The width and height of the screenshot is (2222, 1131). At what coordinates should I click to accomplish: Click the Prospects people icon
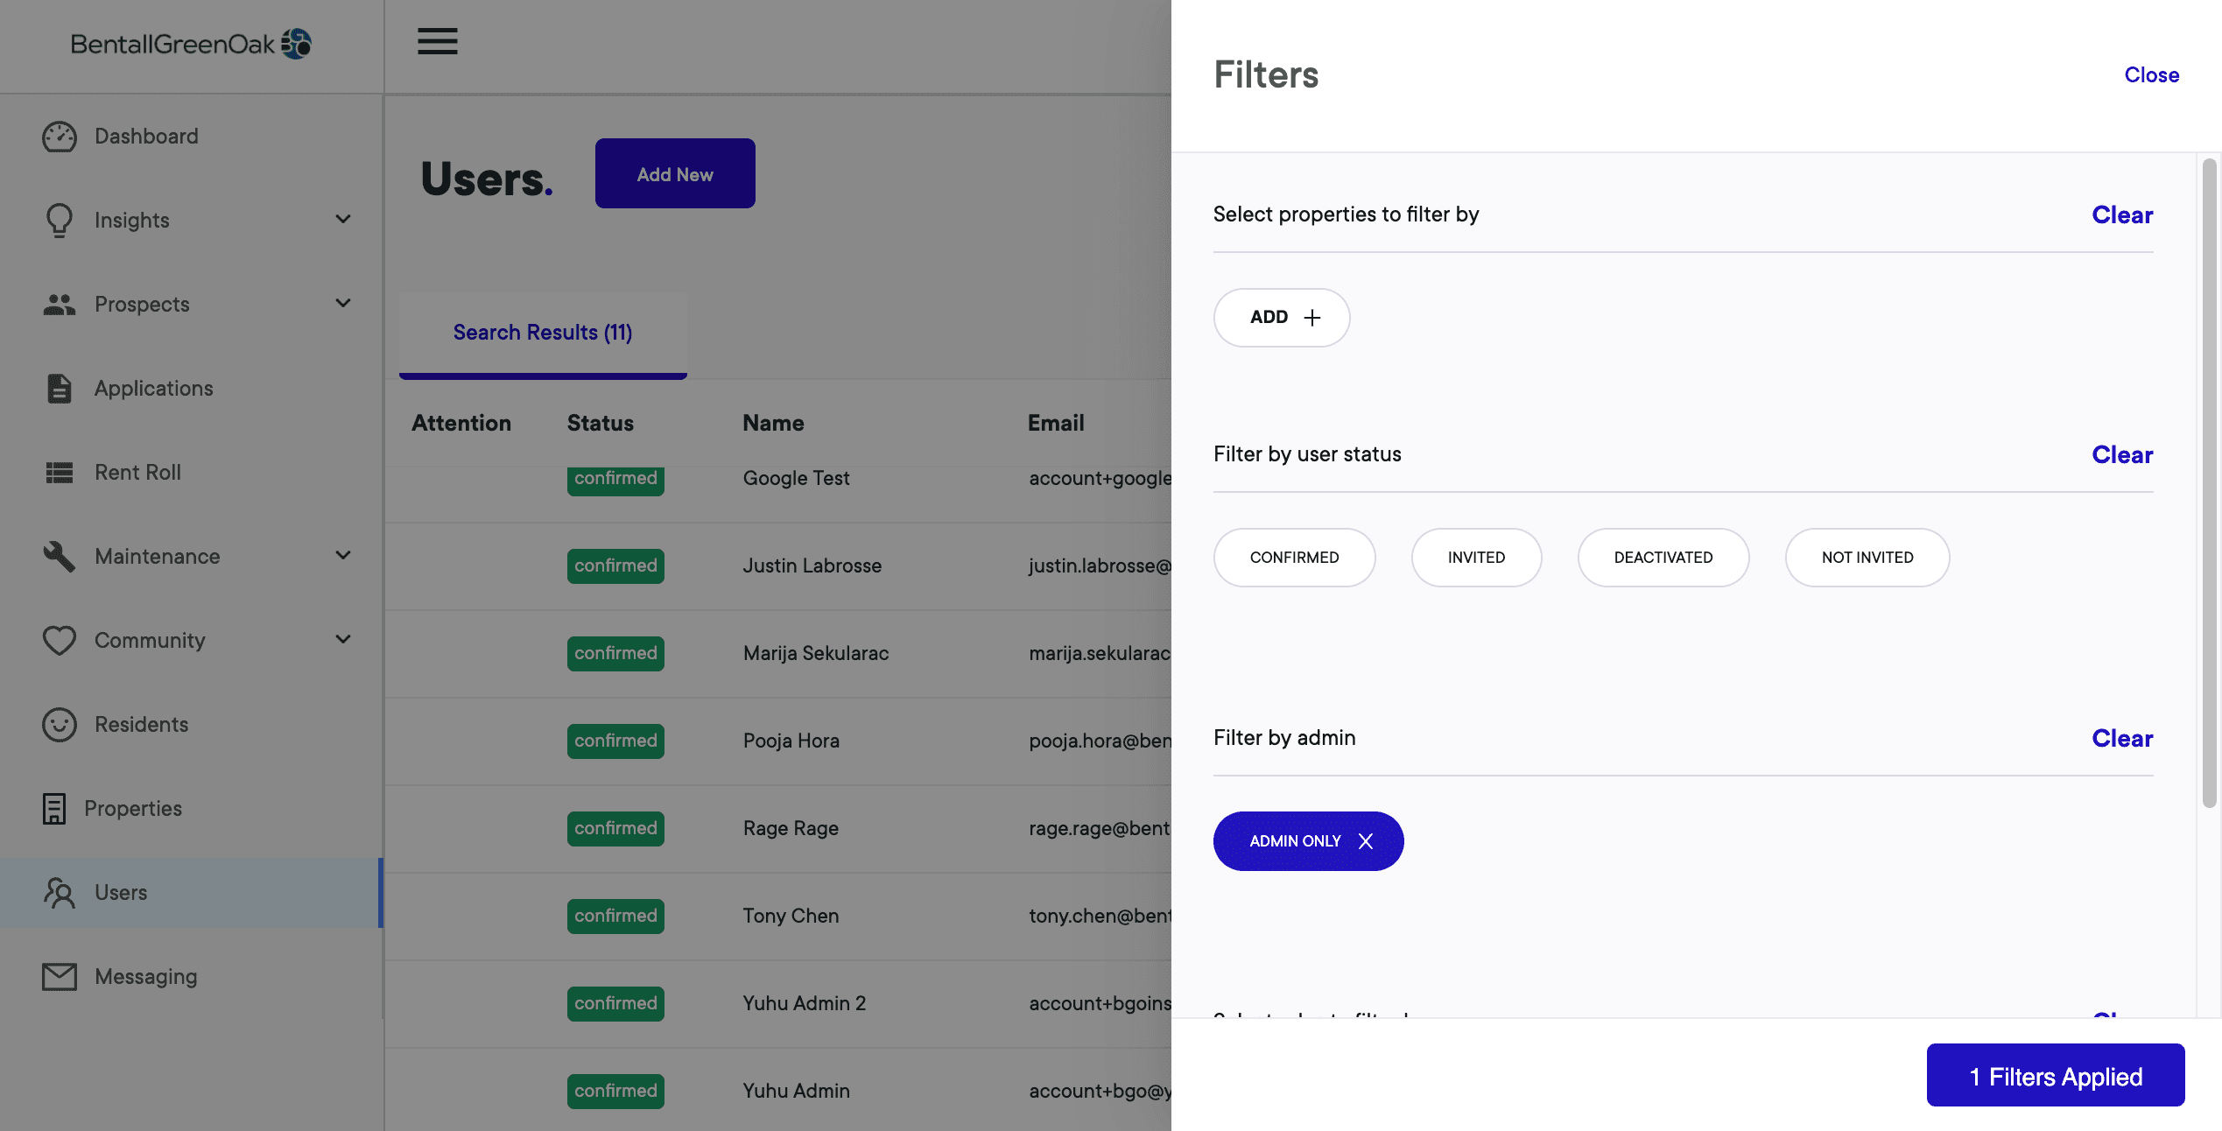point(60,304)
